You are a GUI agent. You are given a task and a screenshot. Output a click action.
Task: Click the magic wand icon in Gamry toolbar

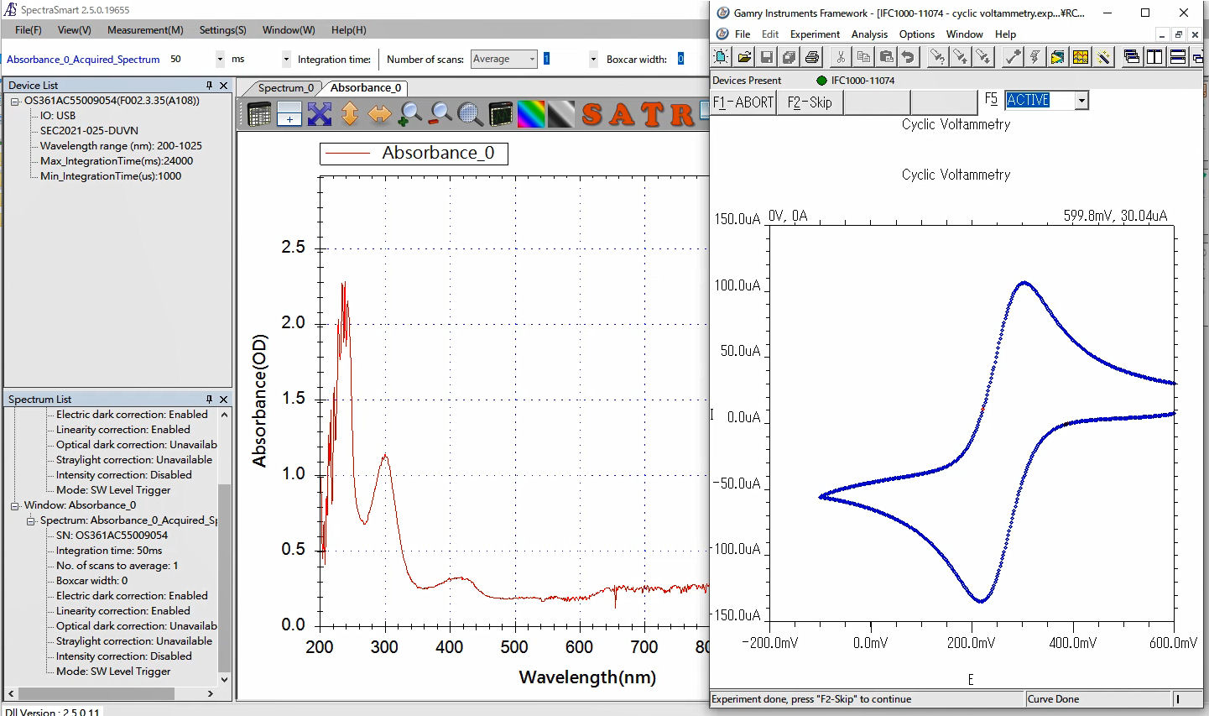[x=1104, y=57]
